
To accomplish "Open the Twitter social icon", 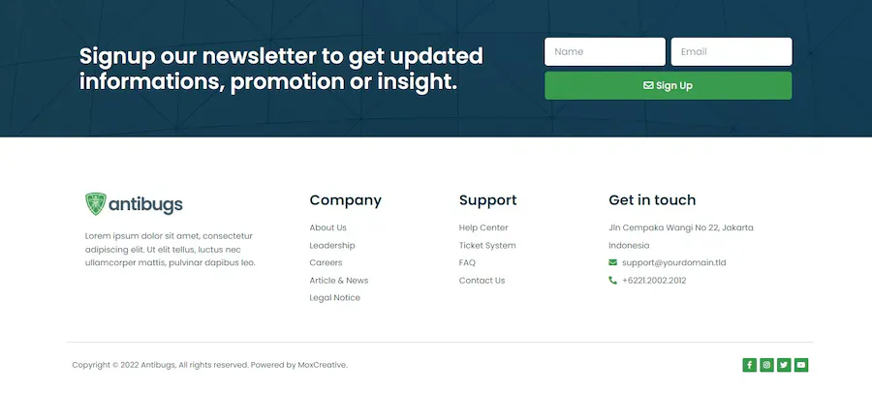I will [x=784, y=365].
